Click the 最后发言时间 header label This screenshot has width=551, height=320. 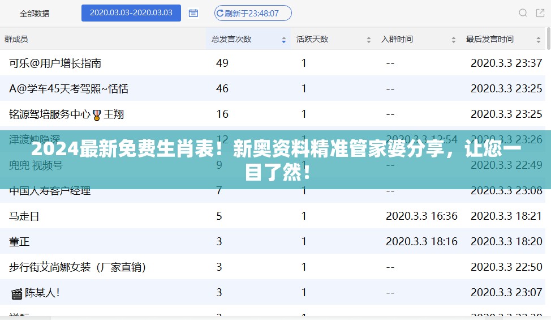tap(490, 39)
